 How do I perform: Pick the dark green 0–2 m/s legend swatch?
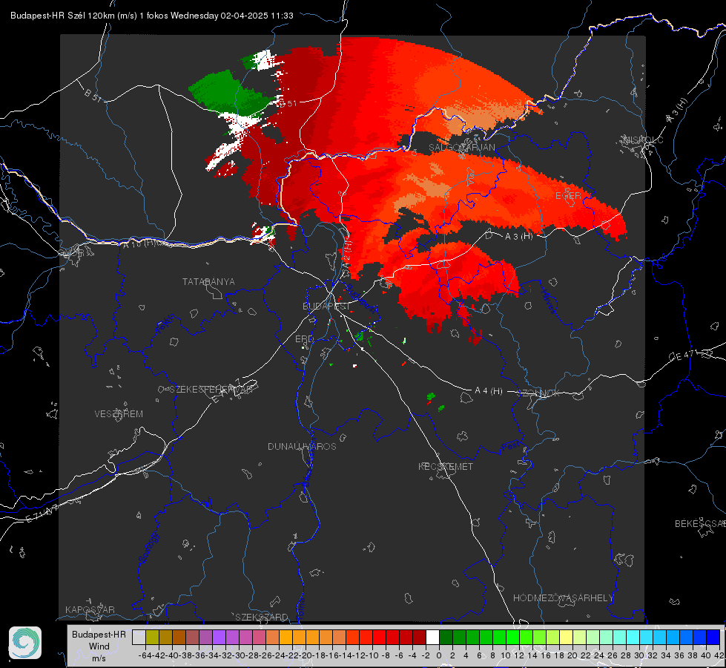(446, 638)
